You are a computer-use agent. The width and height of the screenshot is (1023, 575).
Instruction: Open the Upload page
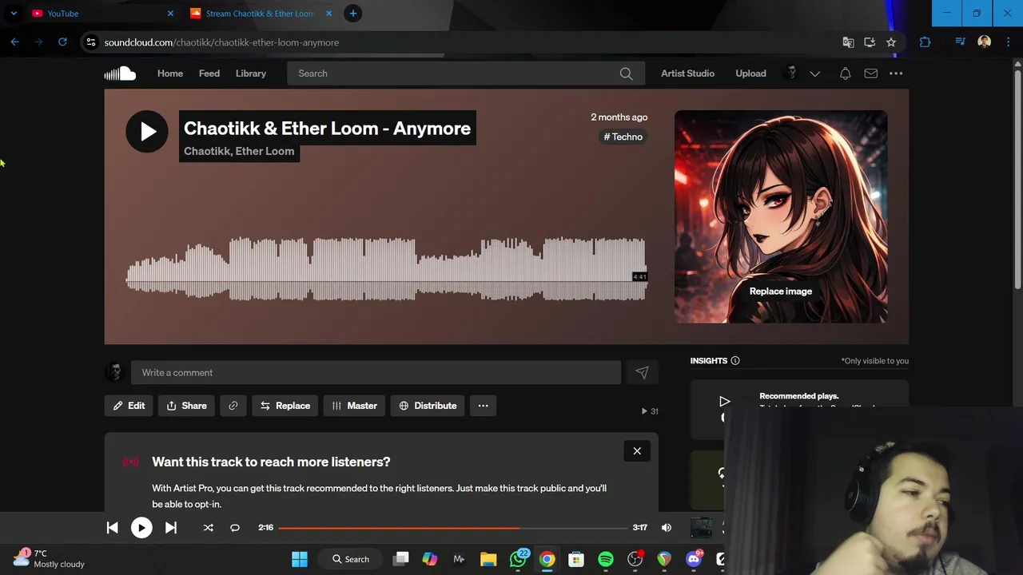coord(750,73)
